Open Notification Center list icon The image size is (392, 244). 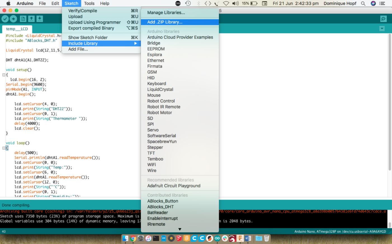(x=382, y=3)
